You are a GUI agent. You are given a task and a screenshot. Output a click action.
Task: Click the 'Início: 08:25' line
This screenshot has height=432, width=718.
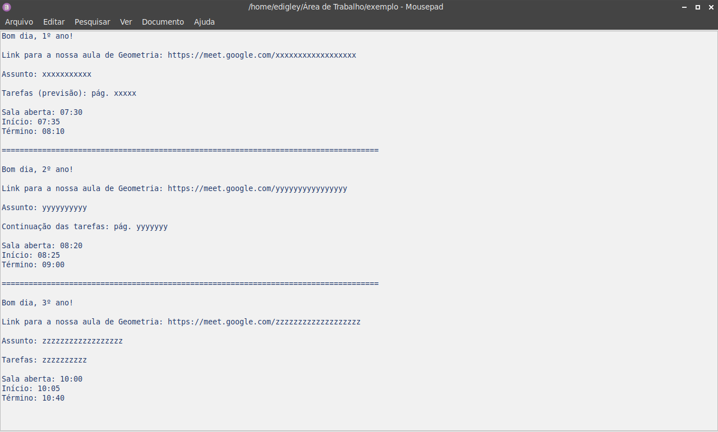pyautogui.click(x=31, y=255)
